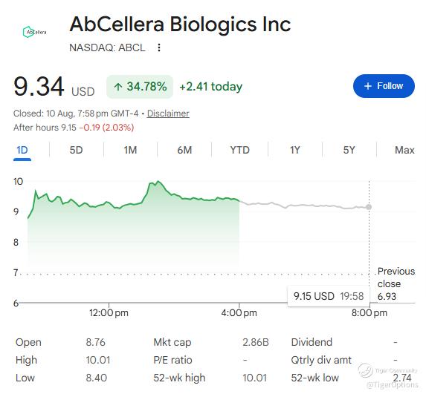Click the plus icon on the Follow button

click(x=367, y=86)
